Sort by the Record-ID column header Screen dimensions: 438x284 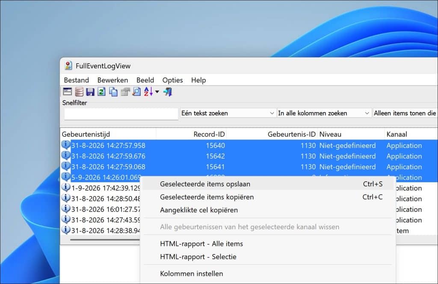191,134
